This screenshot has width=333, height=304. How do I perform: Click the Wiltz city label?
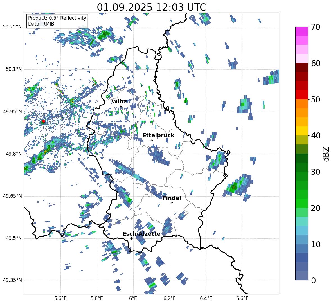pos(119,102)
